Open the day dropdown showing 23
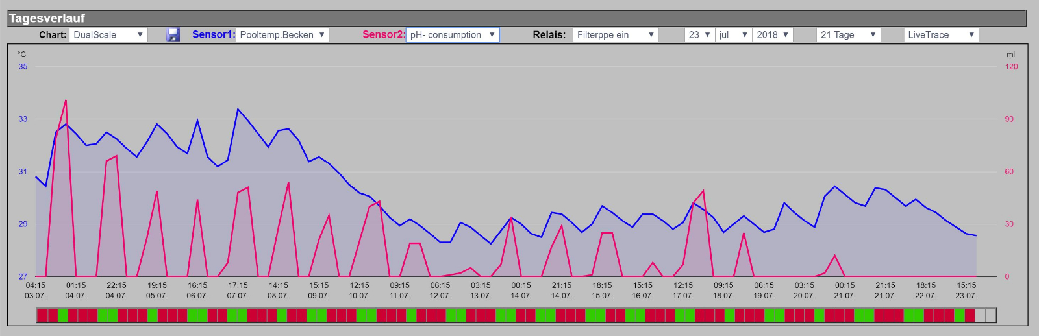Viewport: 1039px width, 336px height. 699,34
